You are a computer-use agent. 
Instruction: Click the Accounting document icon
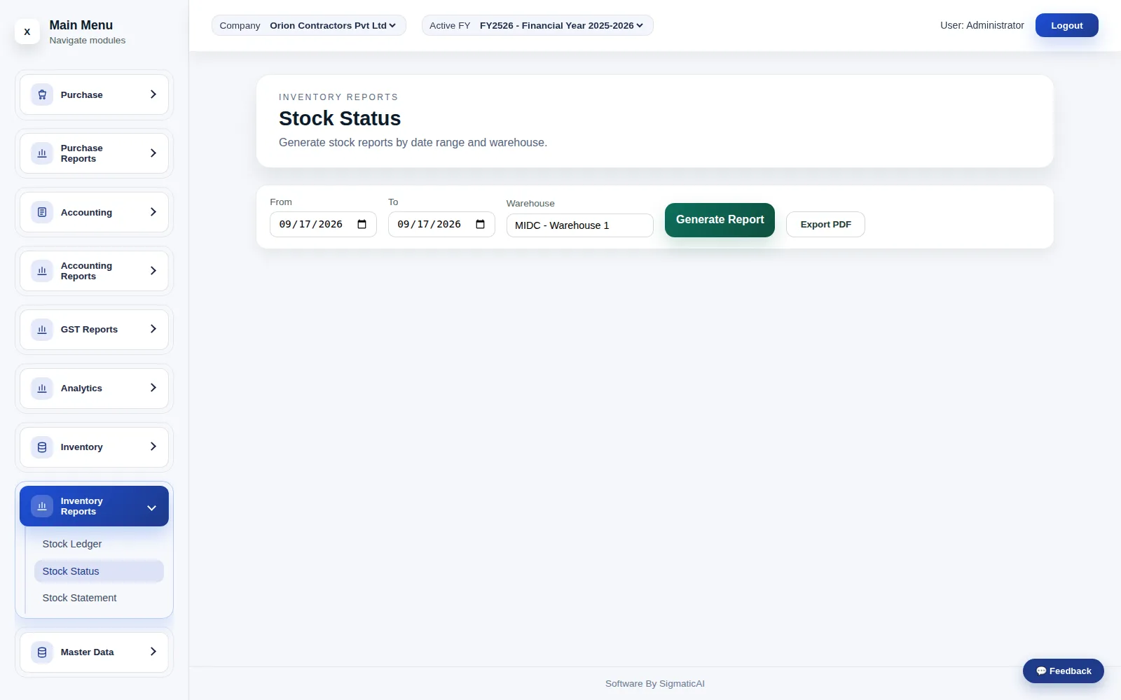[42, 212]
